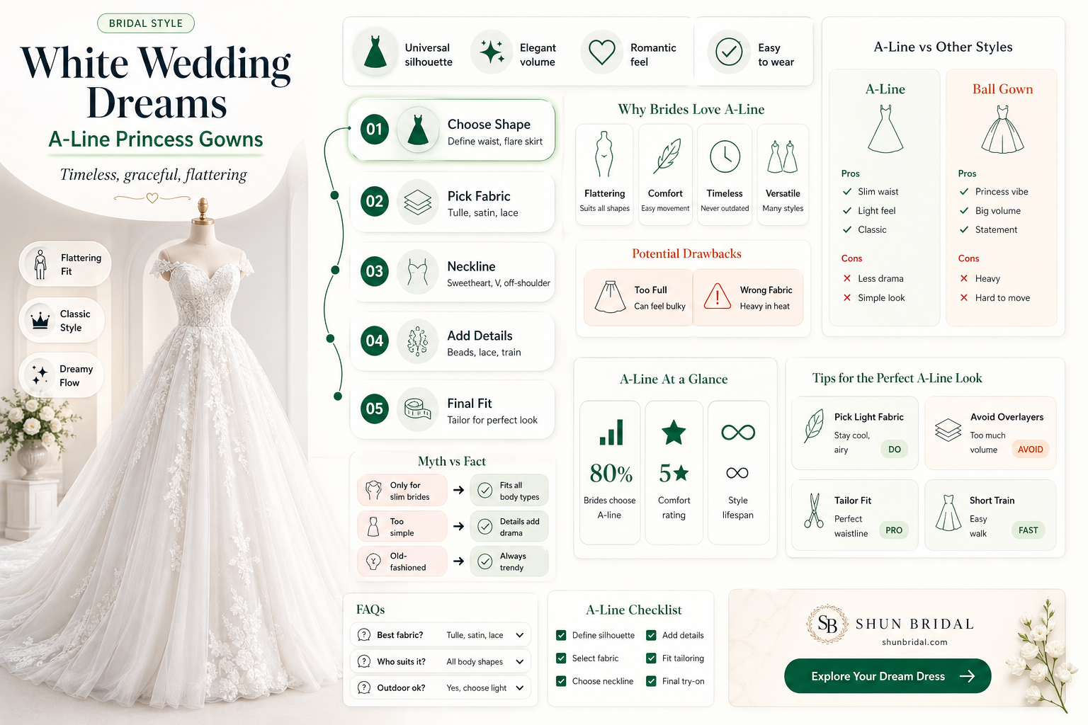Click the Elegant volume sparkle icon
This screenshot has height=725, width=1088.
pyautogui.click(x=492, y=52)
